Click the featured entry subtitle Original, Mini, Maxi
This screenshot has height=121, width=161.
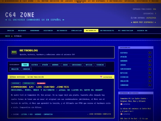pos(57,90)
